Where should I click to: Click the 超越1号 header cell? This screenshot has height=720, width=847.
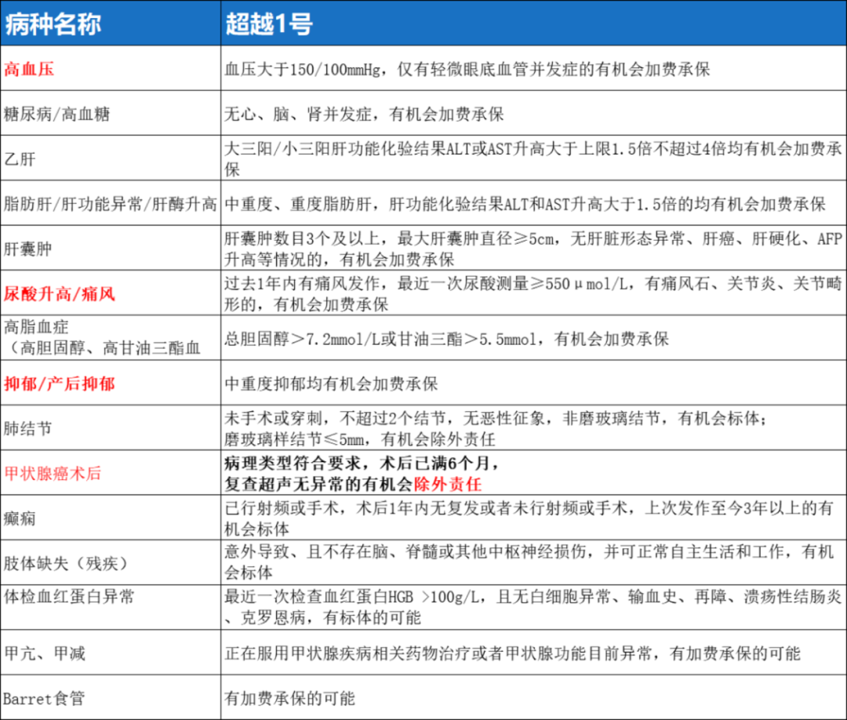click(534, 23)
